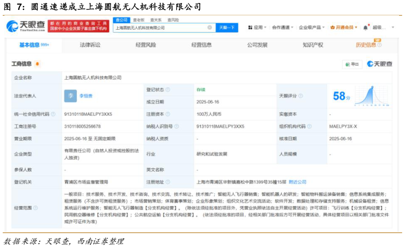Click the 附近公司 link
The image size is (405, 248).
point(297,182)
